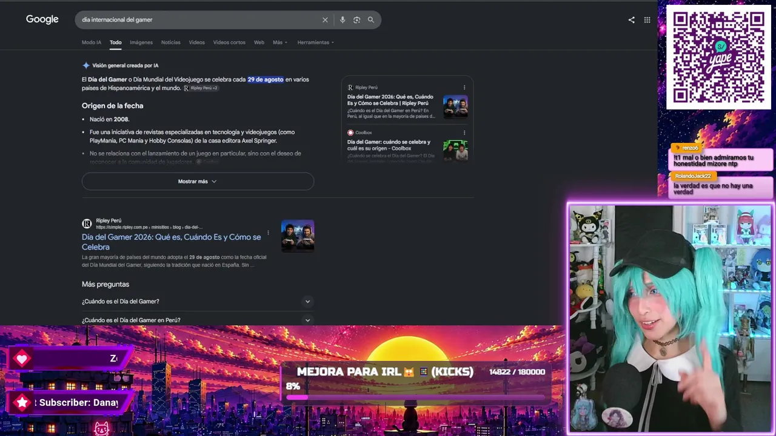Open the Herramientas dropdown

(x=316, y=42)
